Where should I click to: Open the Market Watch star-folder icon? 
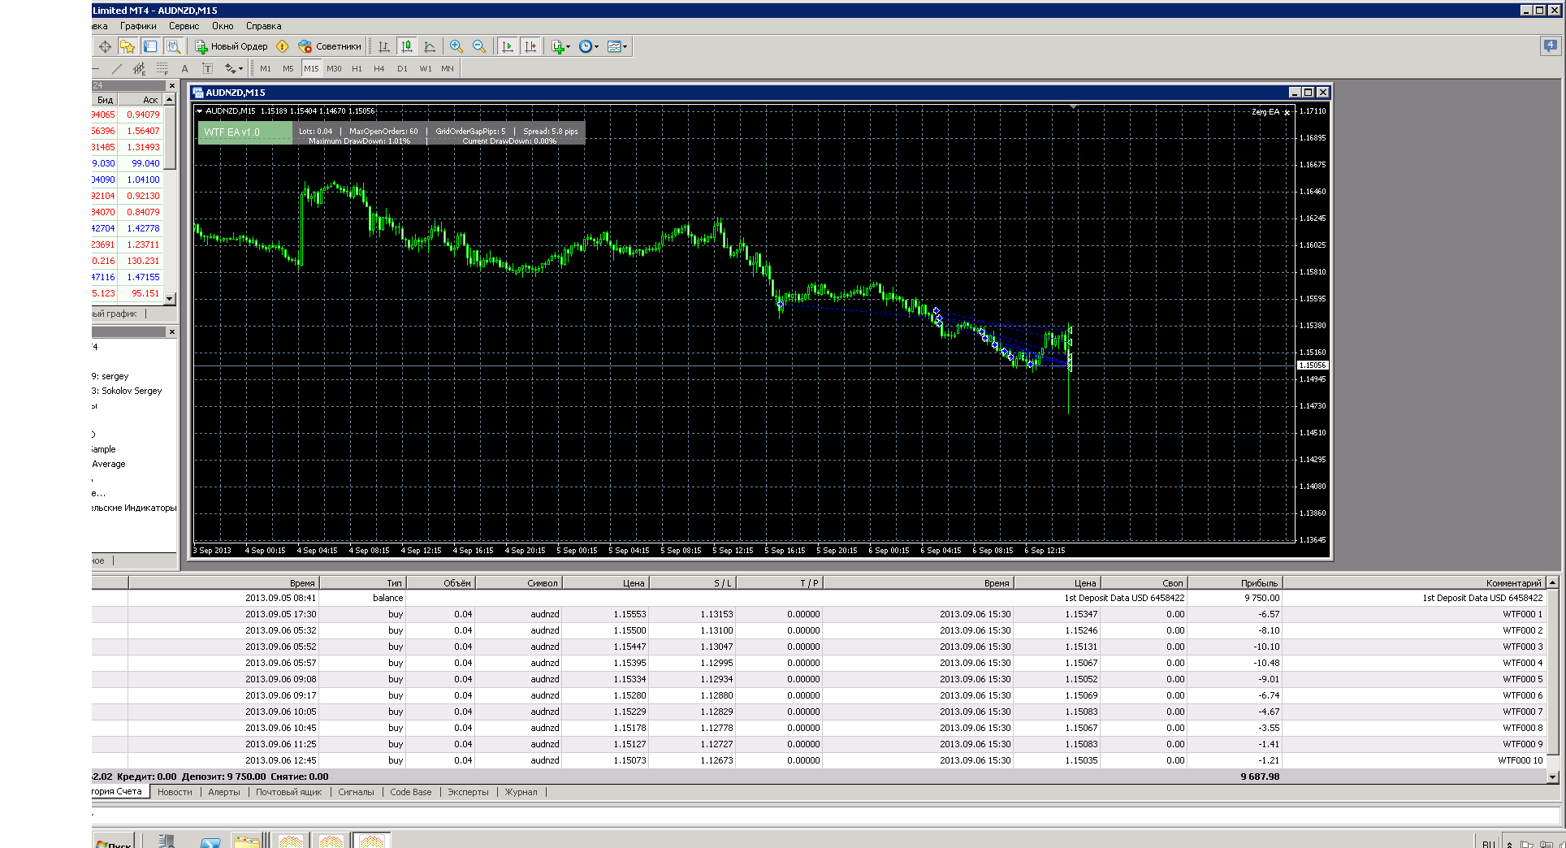tap(128, 46)
